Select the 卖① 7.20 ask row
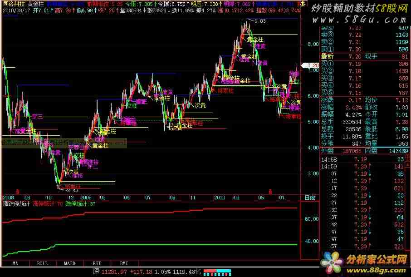Screen dimensions: 411x277 [x=365, y=49]
